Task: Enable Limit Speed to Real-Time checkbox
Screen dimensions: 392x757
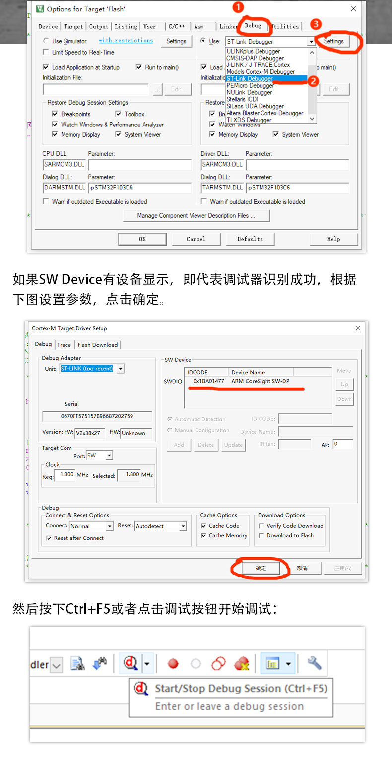Action: point(46,52)
